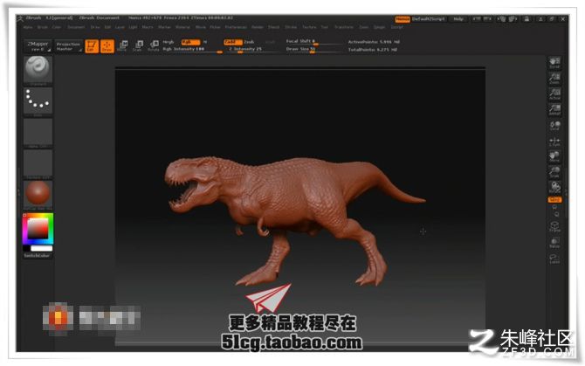The height and width of the screenshot is (366, 585).
Task: Click the ActivePoints readout text
Action: 375,42
